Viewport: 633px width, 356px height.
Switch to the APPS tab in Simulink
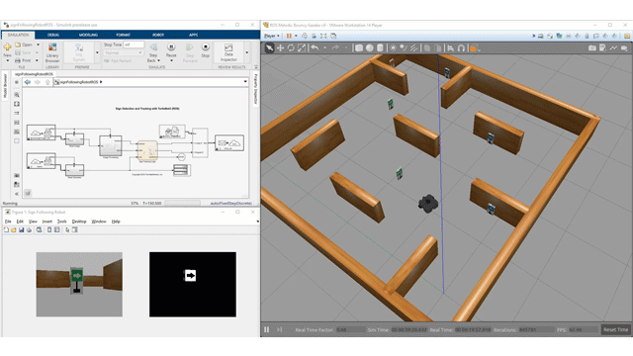coord(194,36)
